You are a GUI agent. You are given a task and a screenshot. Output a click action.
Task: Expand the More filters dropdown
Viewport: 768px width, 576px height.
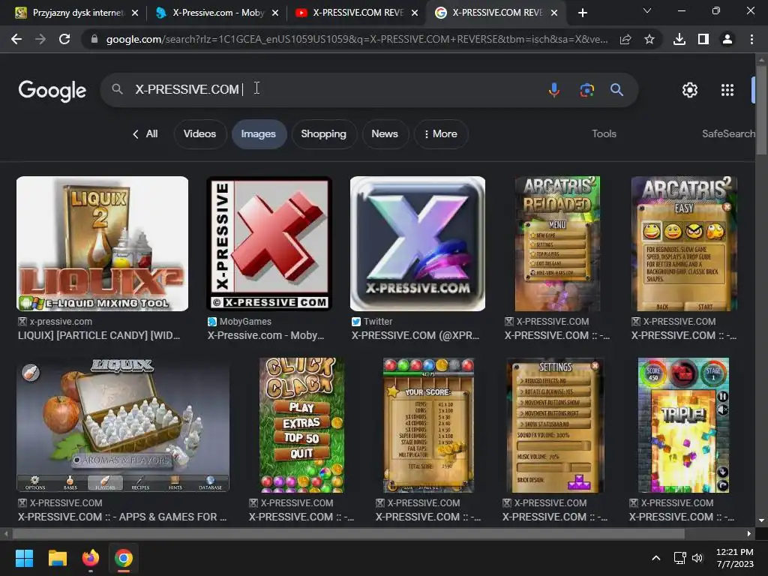(441, 133)
